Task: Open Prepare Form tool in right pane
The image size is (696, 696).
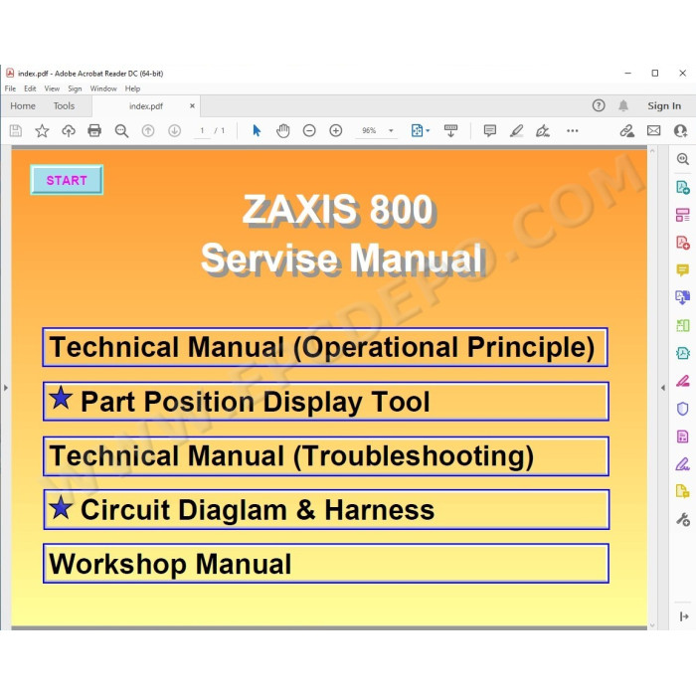Action: pos(683,436)
